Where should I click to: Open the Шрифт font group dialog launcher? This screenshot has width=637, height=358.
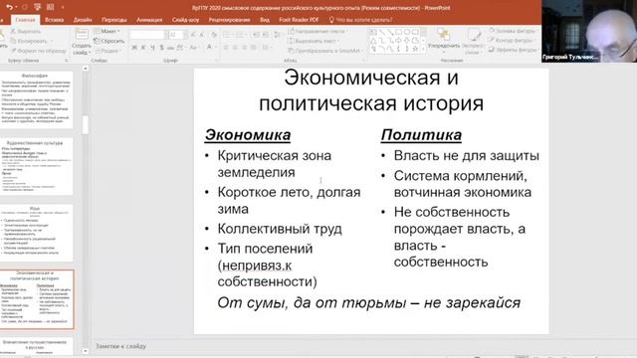216,61
